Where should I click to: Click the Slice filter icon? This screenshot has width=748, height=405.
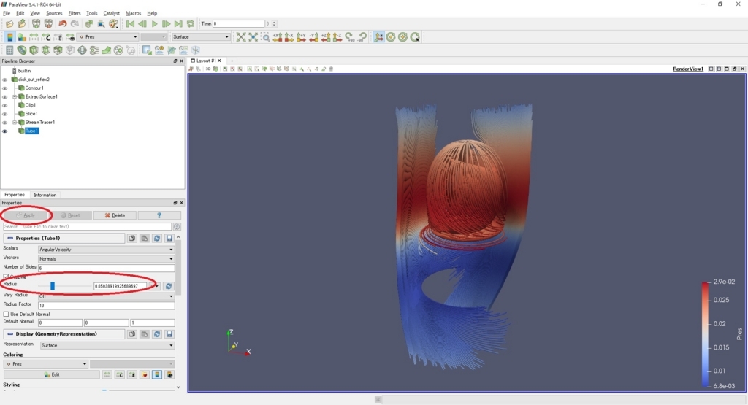click(x=46, y=50)
